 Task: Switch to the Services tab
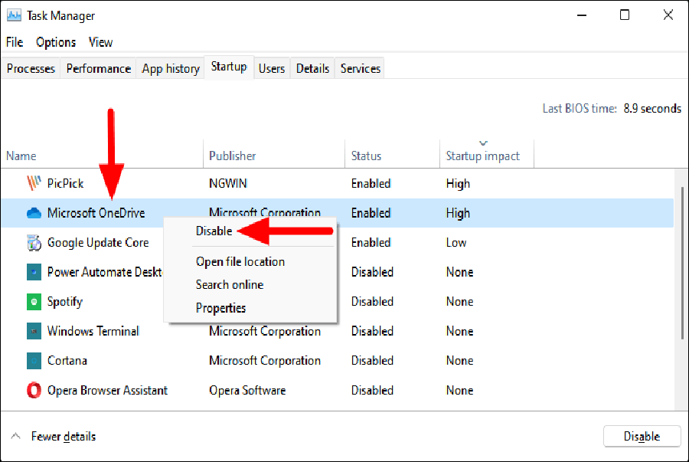(x=361, y=69)
